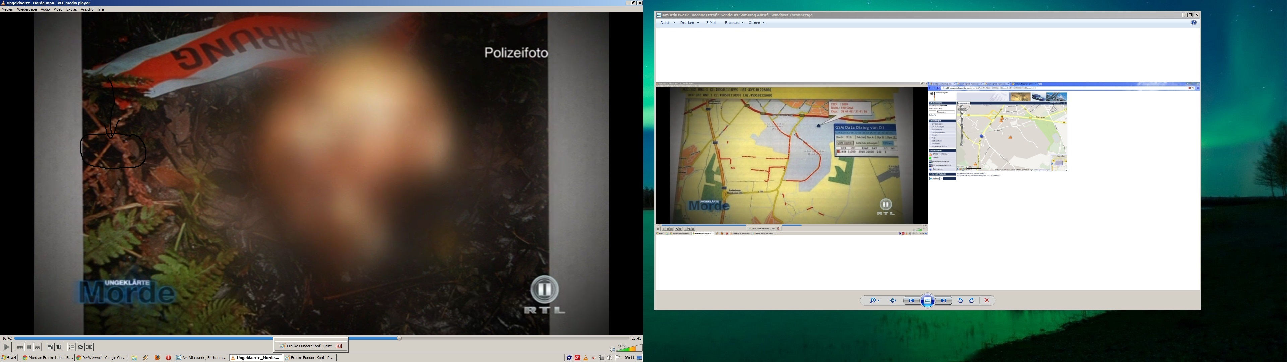This screenshot has width=1287, height=362.
Task: Click the blue triangle tray icon
Action: pyautogui.click(x=569, y=358)
